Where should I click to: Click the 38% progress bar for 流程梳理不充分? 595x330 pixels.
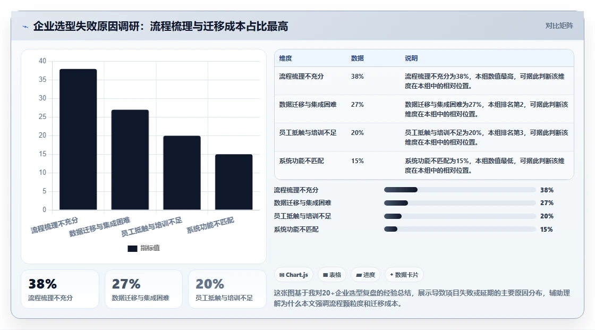point(460,190)
